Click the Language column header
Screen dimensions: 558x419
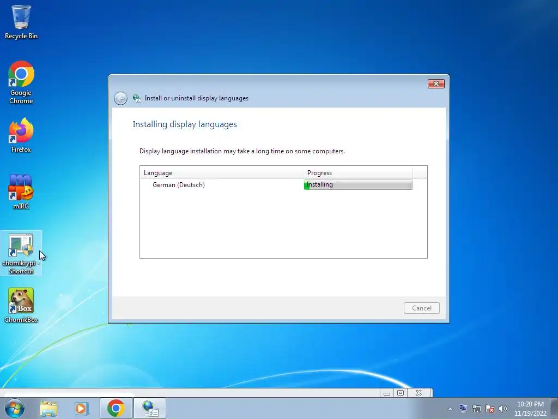[x=221, y=173]
